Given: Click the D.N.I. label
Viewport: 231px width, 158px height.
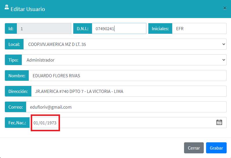Looking at the screenshot, I should (x=83, y=29).
